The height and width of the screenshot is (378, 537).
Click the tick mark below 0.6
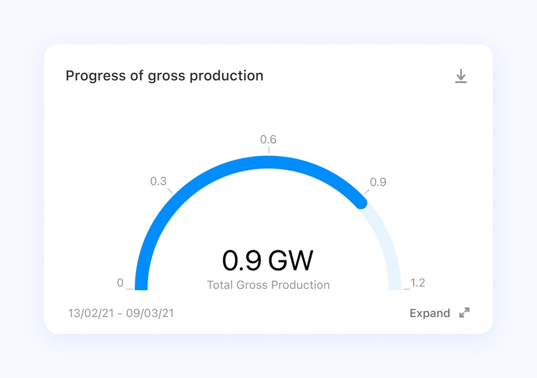268,150
